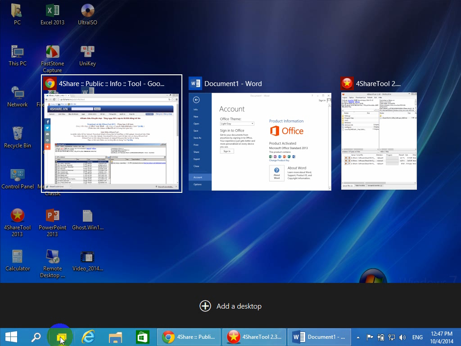Open the Recycle Bin icon
The image size is (461, 346).
pyautogui.click(x=18, y=137)
